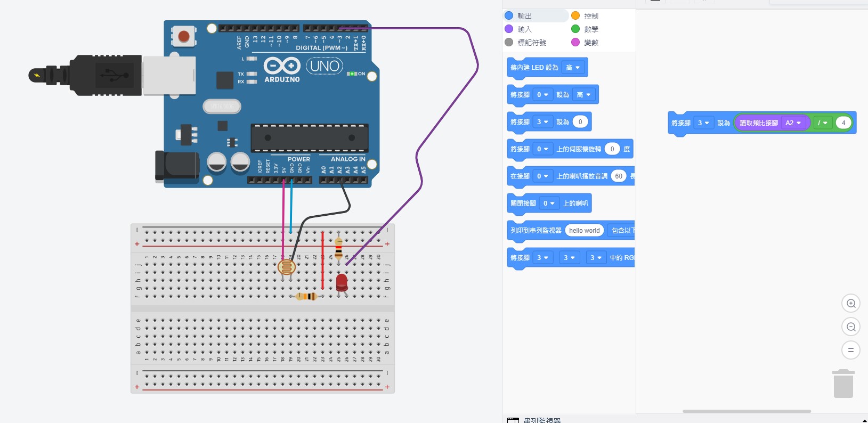This screenshot has height=423, width=868.
Task: Click the red LED on breadboard
Action: [342, 282]
